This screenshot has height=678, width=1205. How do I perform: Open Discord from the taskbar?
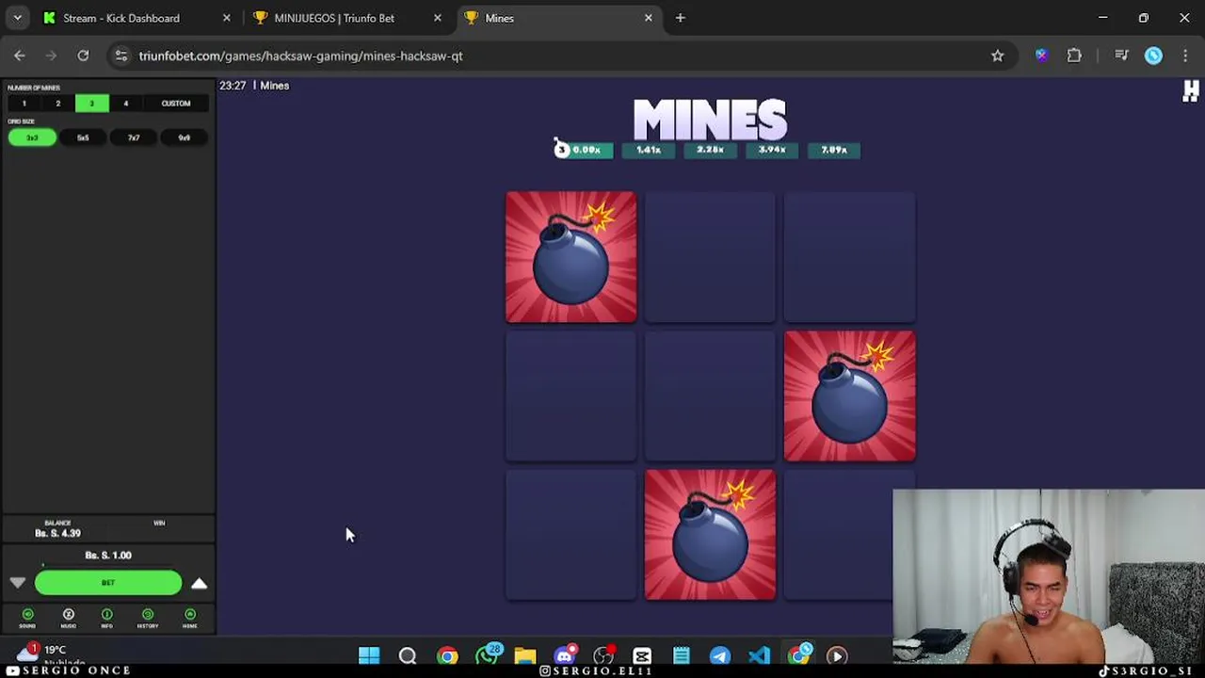pyautogui.click(x=565, y=655)
